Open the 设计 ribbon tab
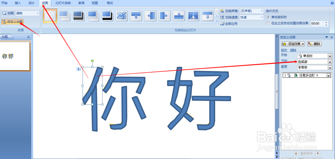This screenshot has height=159, width=335. [x=31, y=3]
